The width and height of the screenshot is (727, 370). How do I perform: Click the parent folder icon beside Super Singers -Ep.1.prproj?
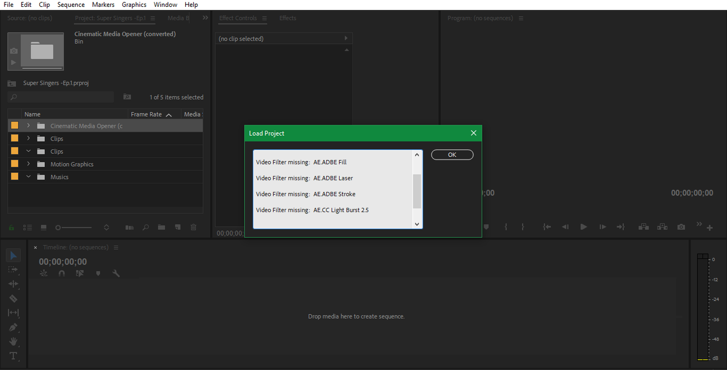11,83
